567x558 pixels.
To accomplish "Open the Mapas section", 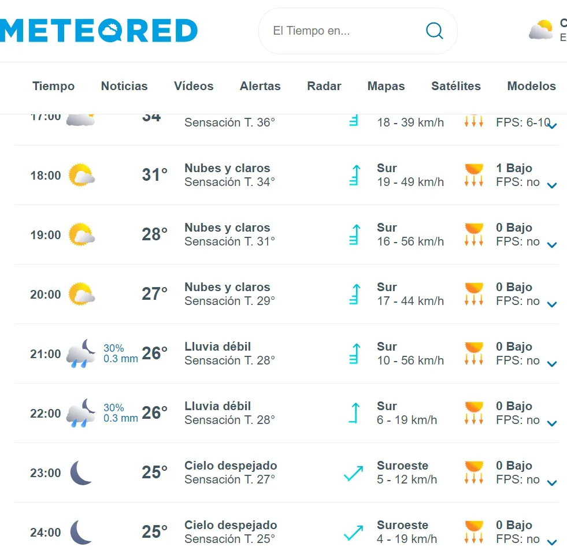I will pos(386,86).
